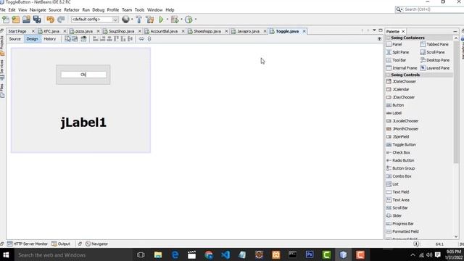Select Check Box component in palette
The image size is (464, 261).
coord(398,153)
